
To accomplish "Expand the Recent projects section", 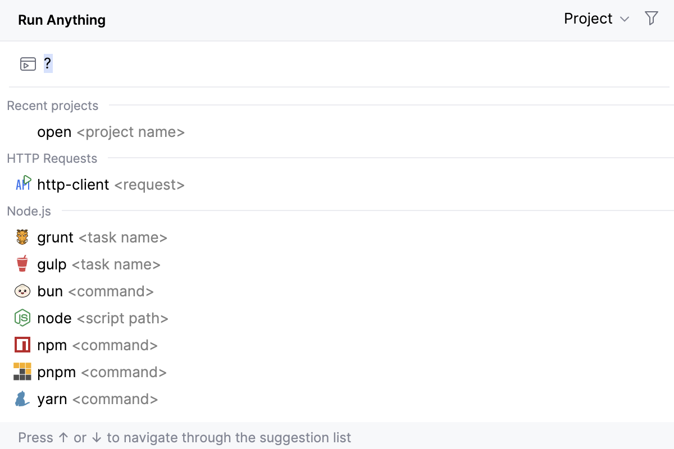I will tap(52, 106).
